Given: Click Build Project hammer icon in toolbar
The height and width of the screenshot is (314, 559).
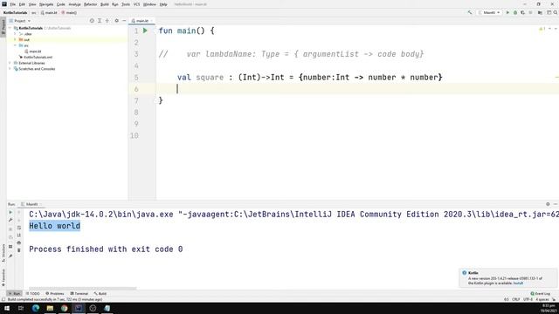Looking at the screenshot, I should point(470,12).
